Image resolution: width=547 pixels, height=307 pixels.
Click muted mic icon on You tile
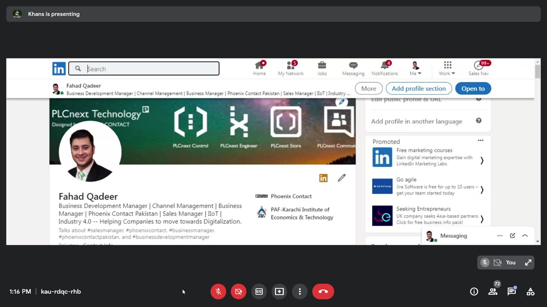pos(485,263)
